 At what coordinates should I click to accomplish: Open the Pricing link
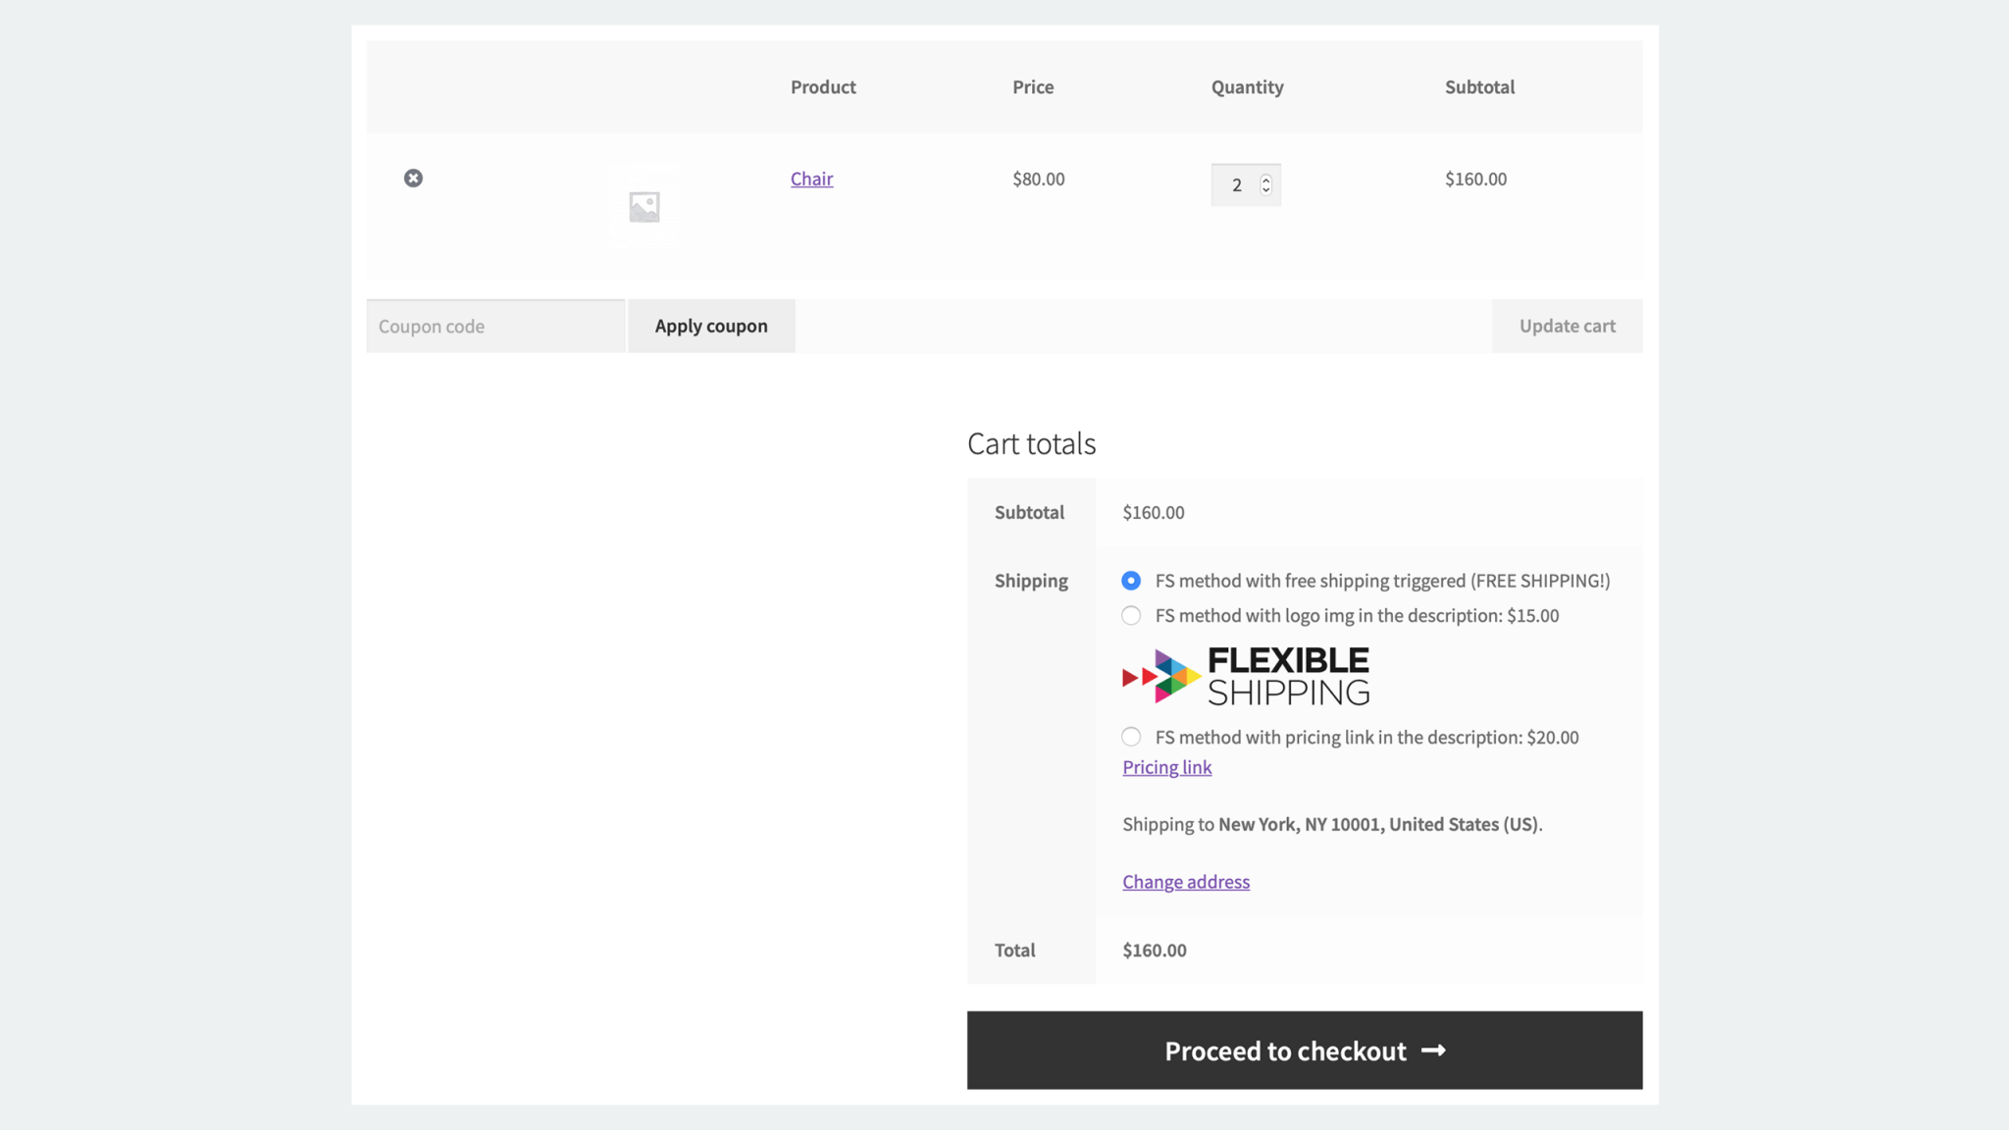[1166, 767]
